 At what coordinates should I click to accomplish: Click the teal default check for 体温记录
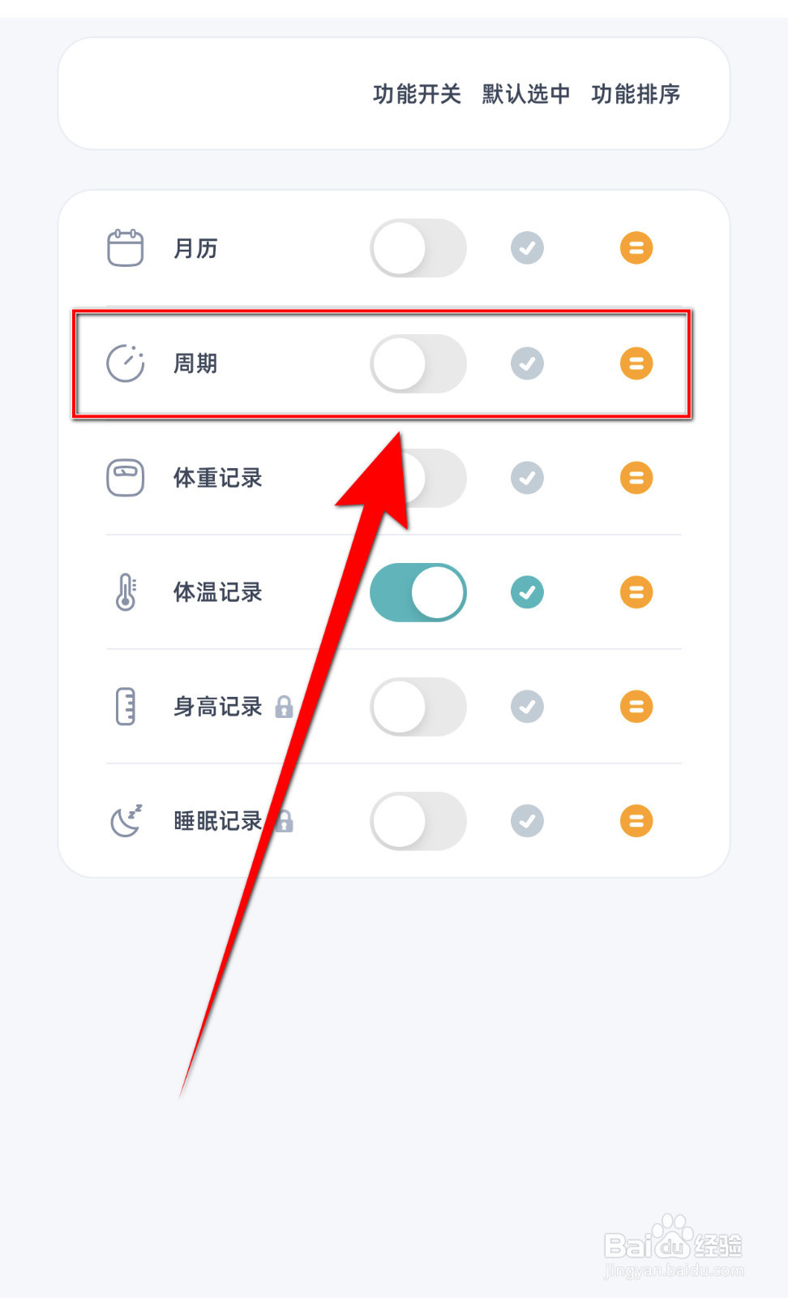(x=527, y=592)
